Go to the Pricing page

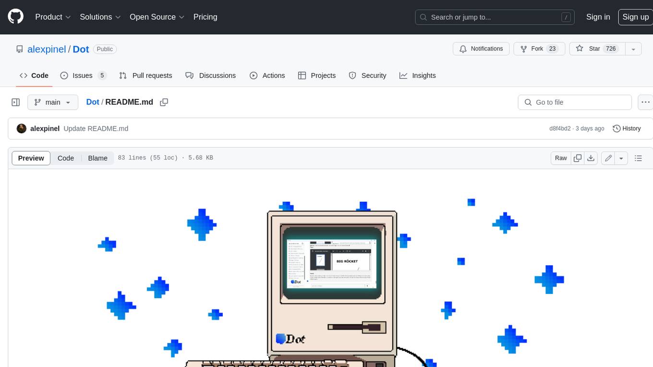pos(205,17)
